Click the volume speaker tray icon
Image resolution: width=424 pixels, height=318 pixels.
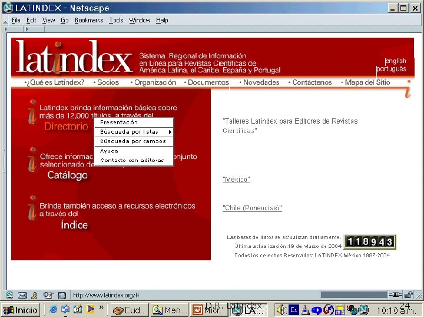point(281,310)
